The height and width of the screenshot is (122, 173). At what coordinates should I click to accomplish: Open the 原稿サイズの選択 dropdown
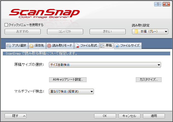coord(105,65)
